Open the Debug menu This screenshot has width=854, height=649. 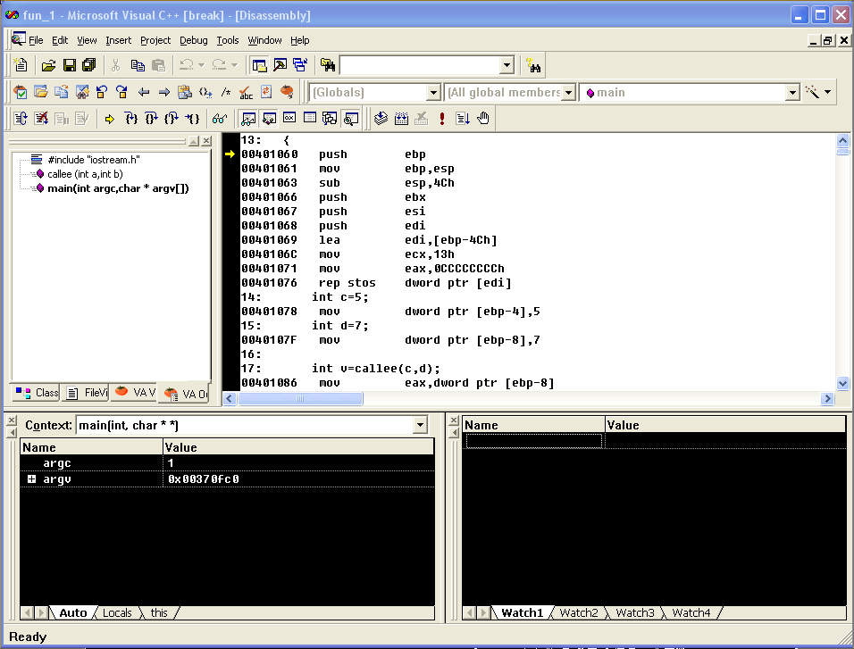point(193,40)
